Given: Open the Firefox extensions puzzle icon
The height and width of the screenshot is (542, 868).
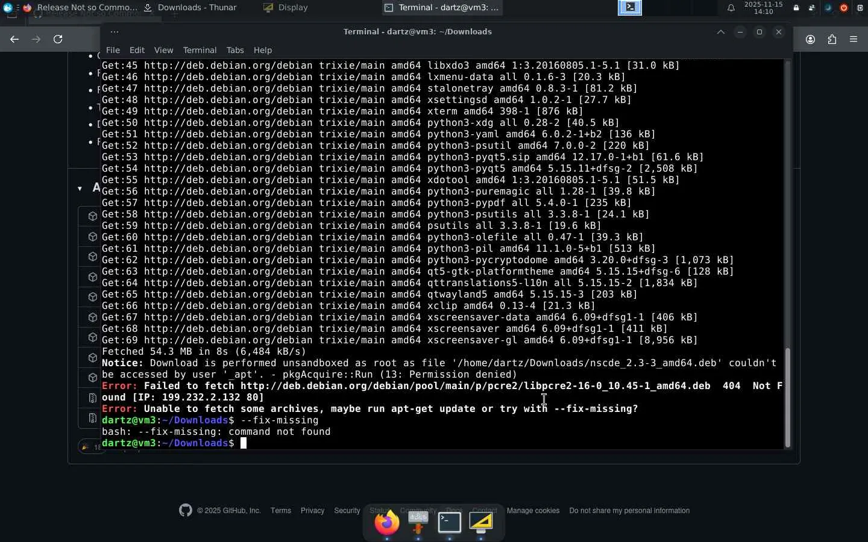Looking at the screenshot, I should click(x=832, y=40).
